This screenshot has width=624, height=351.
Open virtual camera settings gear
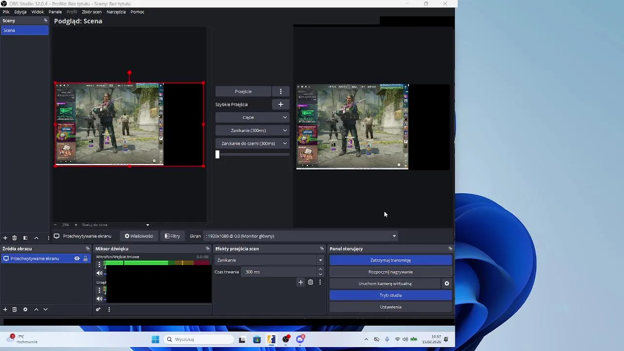(x=447, y=283)
